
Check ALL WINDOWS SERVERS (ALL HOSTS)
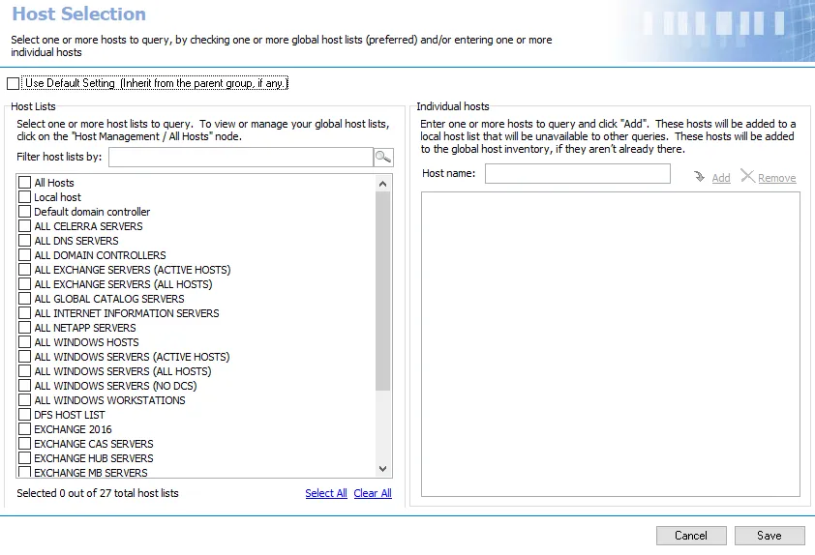pos(24,371)
